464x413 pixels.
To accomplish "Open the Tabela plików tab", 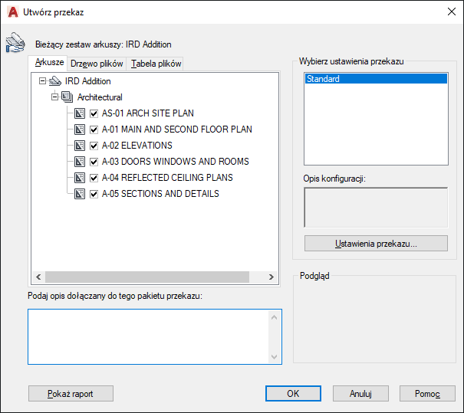I will [156, 64].
